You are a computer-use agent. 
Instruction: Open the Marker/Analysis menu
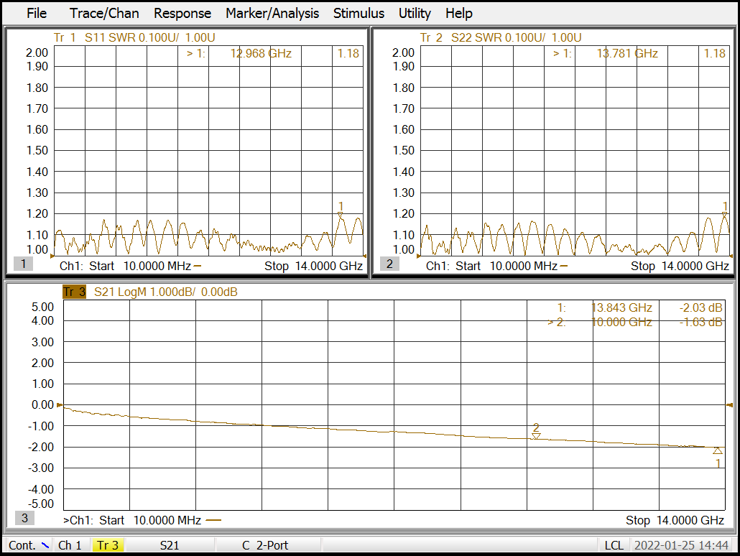272,13
